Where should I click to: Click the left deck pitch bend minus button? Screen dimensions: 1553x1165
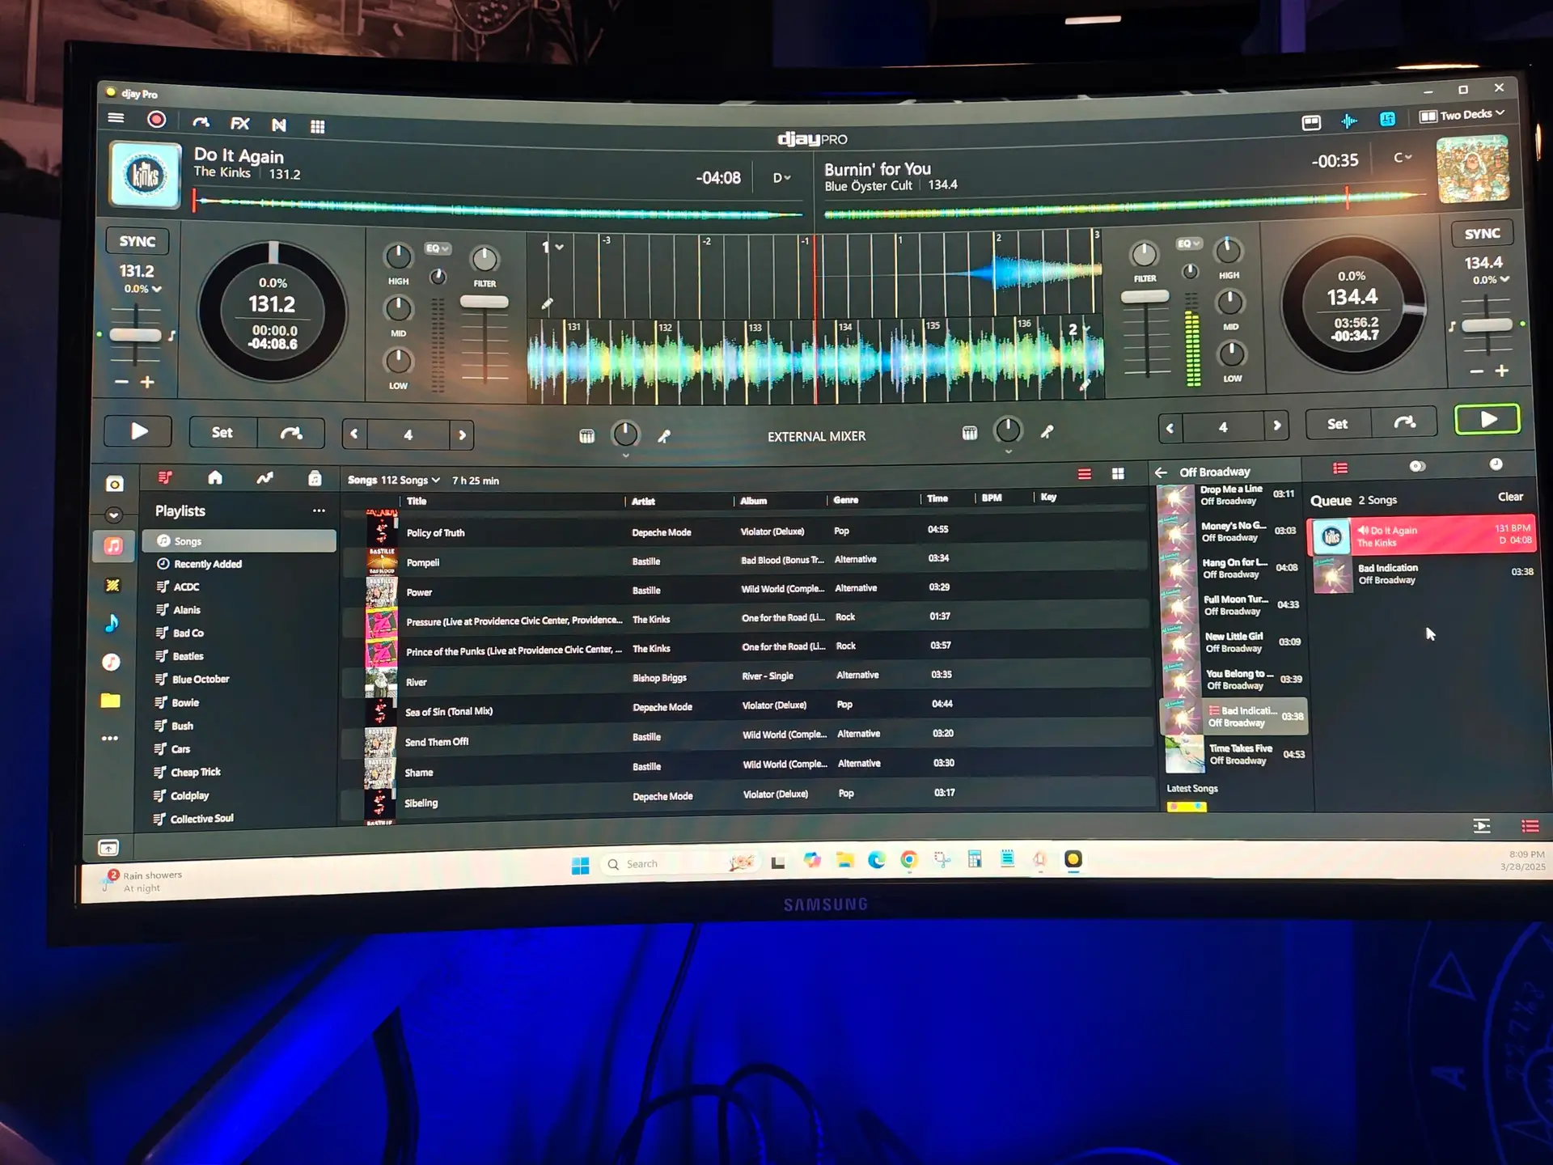[x=122, y=382]
